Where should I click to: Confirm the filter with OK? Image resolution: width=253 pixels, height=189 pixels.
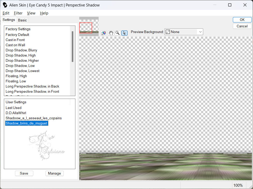pos(242,20)
